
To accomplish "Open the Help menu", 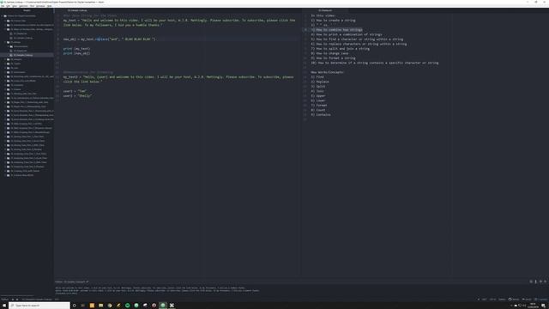I will point(50,6).
